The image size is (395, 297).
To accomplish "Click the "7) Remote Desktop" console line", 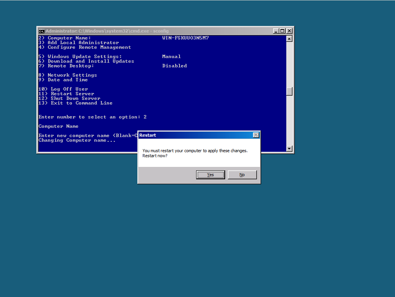I will (66, 66).
